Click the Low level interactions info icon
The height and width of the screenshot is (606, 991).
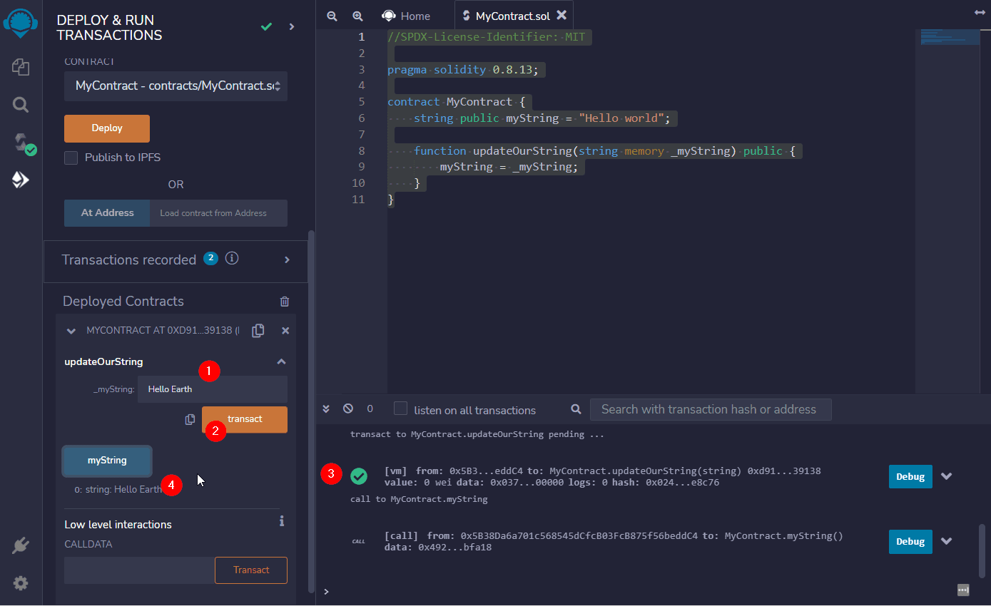[282, 521]
